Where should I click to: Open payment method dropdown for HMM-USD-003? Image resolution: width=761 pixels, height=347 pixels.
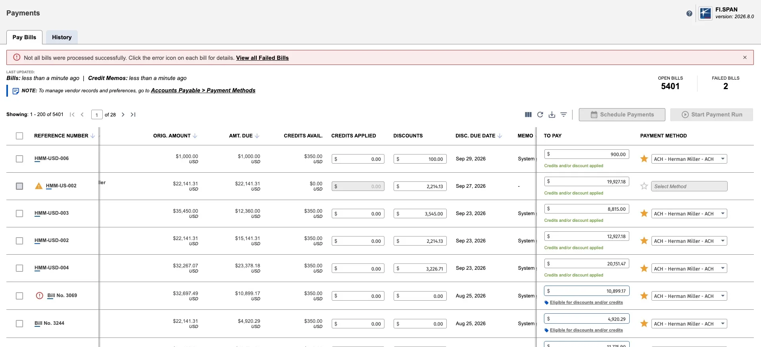point(689,214)
